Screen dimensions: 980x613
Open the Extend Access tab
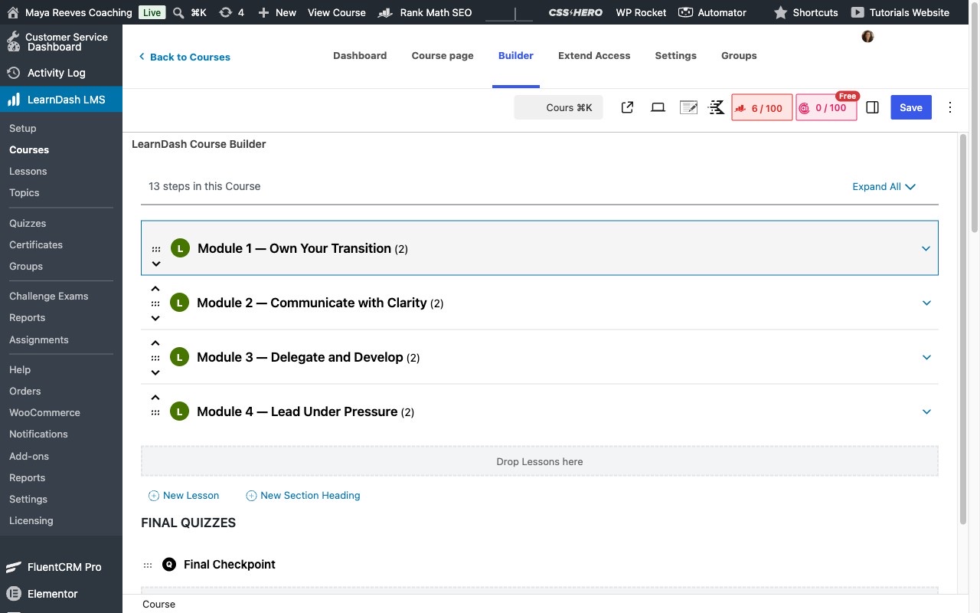(x=594, y=55)
